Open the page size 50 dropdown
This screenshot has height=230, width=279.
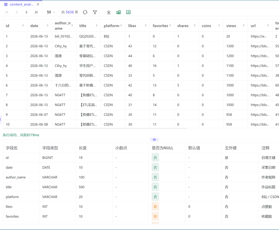click(x=51, y=12)
